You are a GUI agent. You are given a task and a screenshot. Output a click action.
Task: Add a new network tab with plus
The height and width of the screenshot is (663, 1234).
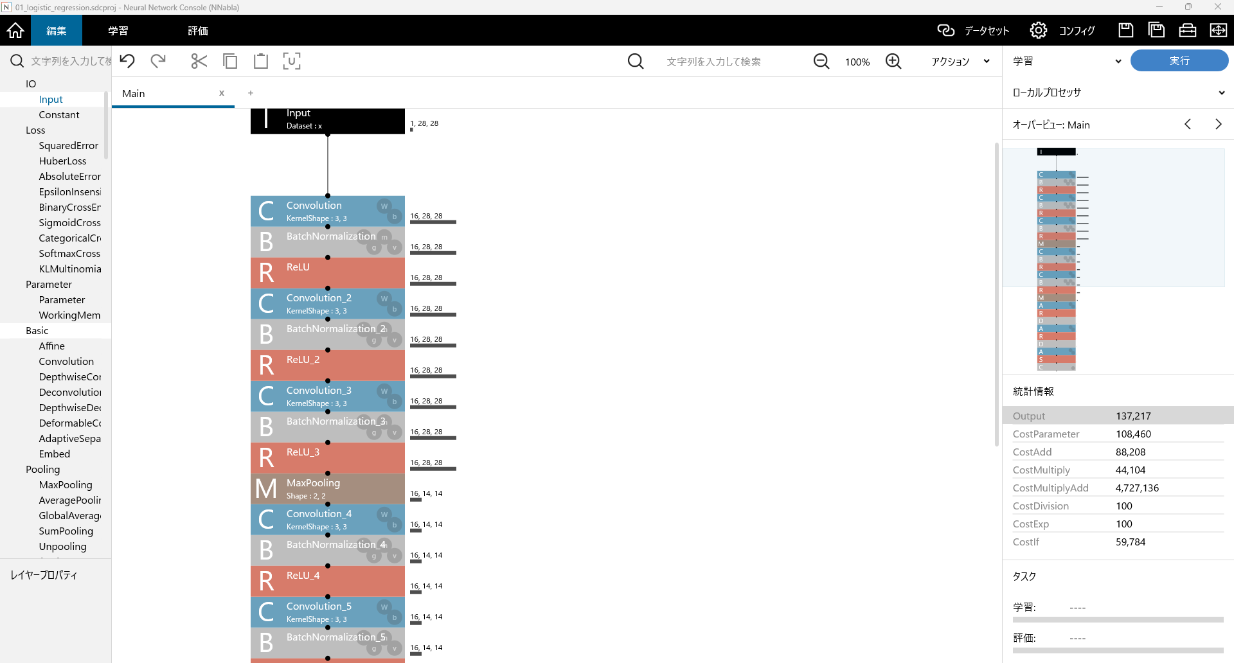pyautogui.click(x=251, y=93)
